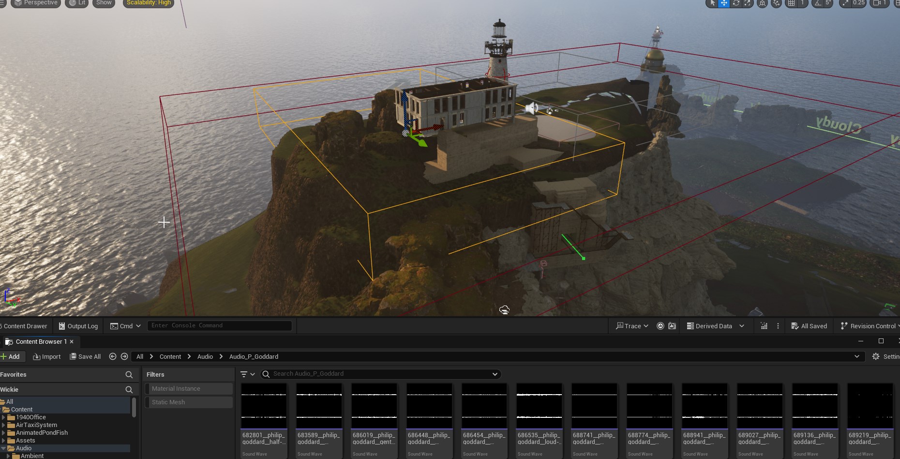Click Favorites search magnifier icon
The height and width of the screenshot is (459, 900).
(x=129, y=374)
